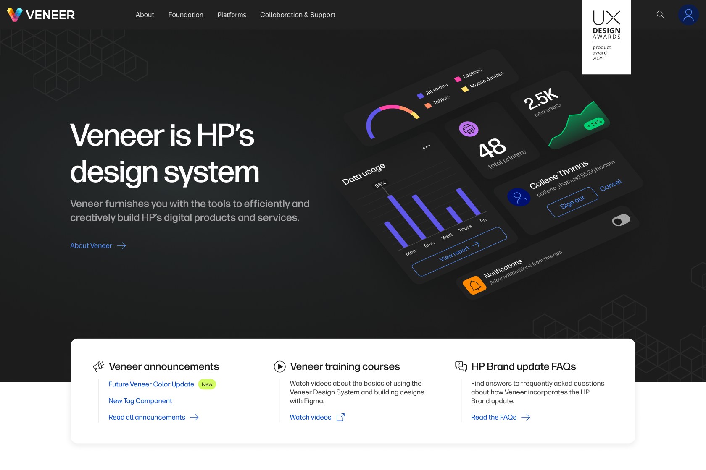The width and height of the screenshot is (706, 470).
Task: Open Watch videos link
Action: tap(311, 417)
